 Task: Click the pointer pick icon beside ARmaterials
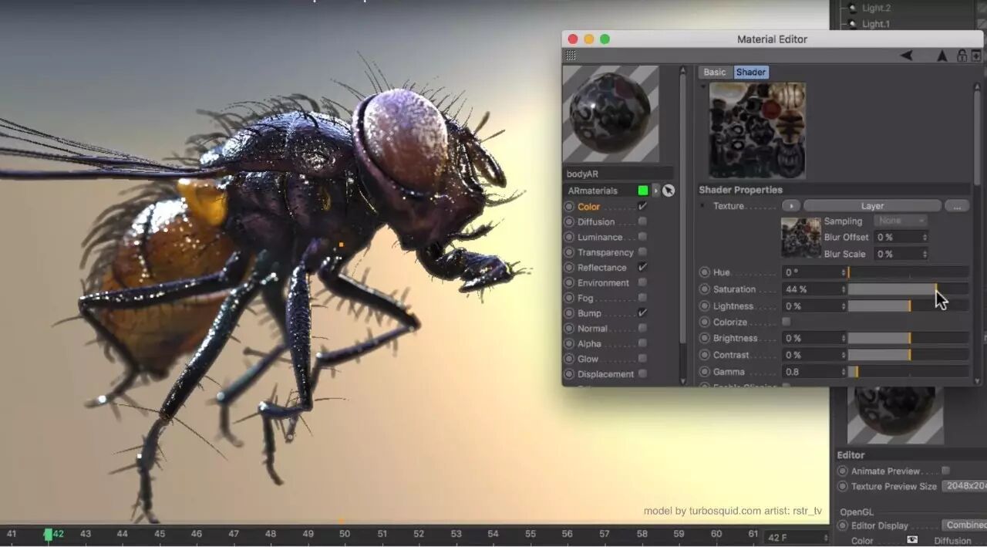[668, 191]
